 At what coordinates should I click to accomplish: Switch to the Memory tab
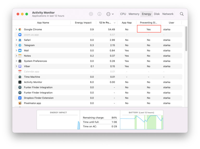(134, 14)
